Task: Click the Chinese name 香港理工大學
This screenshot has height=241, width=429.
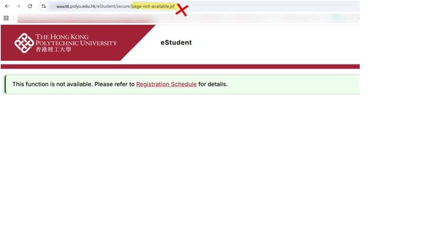Action: tap(53, 49)
